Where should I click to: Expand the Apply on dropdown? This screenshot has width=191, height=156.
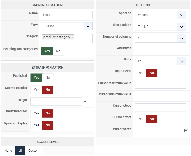[x=160, y=15]
